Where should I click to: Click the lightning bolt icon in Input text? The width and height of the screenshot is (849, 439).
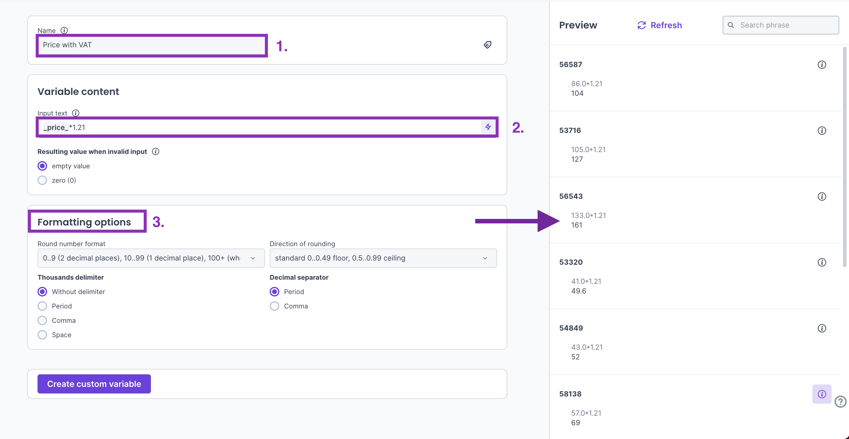488,127
